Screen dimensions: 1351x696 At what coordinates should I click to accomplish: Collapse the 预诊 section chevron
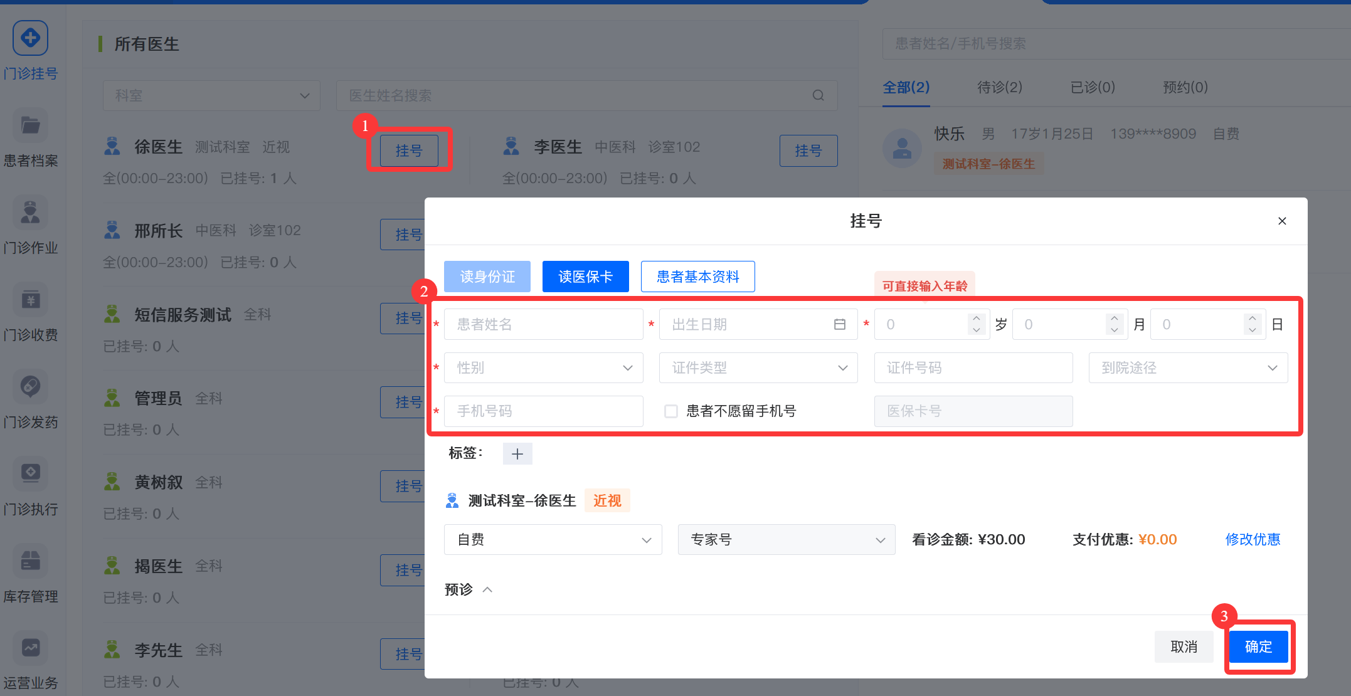487,589
